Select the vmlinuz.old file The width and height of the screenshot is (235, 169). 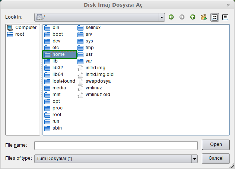pos(94,95)
